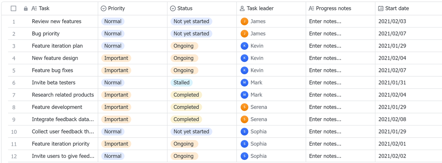Click the text icon beside Progress notes
Viewport: 442px width, 163px height.
pos(311,9)
